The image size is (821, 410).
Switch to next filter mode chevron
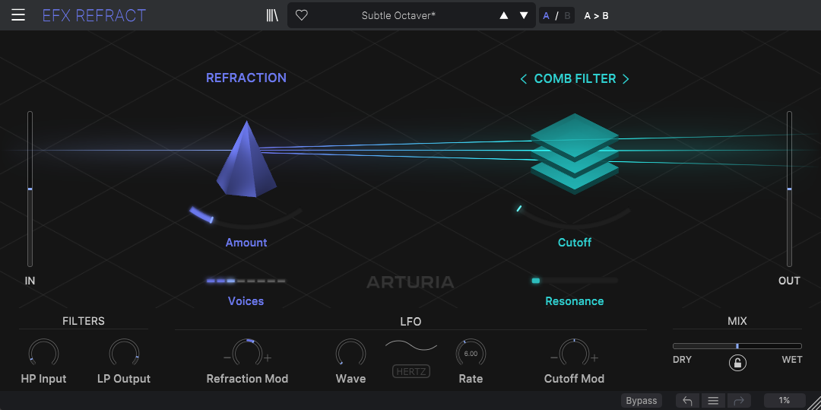click(626, 79)
